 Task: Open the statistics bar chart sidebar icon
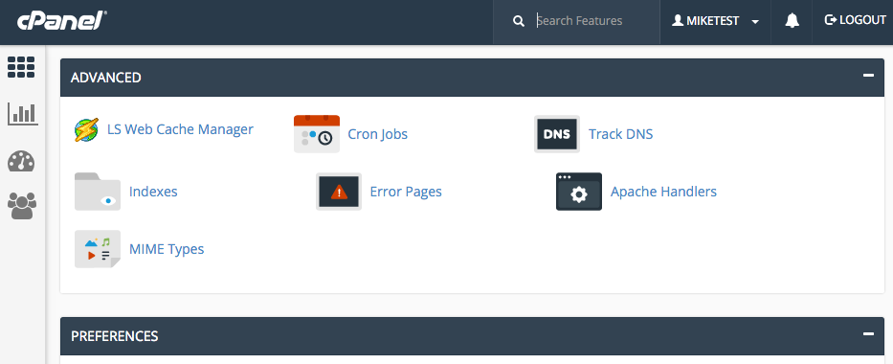click(x=23, y=114)
